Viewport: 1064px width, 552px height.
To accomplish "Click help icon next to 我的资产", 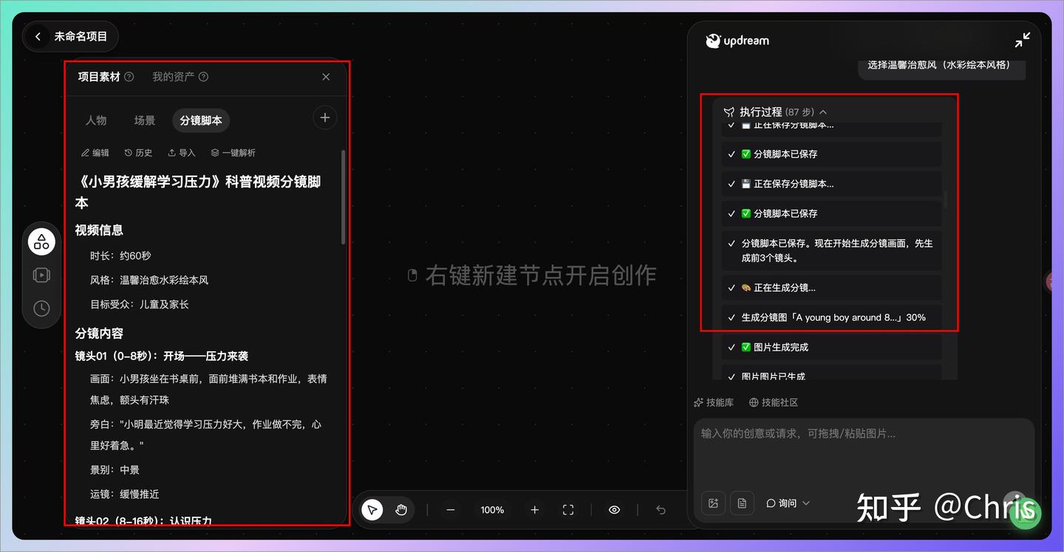I will (x=204, y=77).
